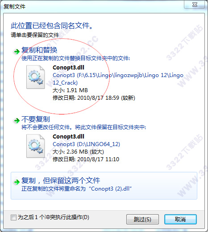This screenshot has width=208, height=232.
Task: Click the 跳过(S) button
Action: pos(142,219)
